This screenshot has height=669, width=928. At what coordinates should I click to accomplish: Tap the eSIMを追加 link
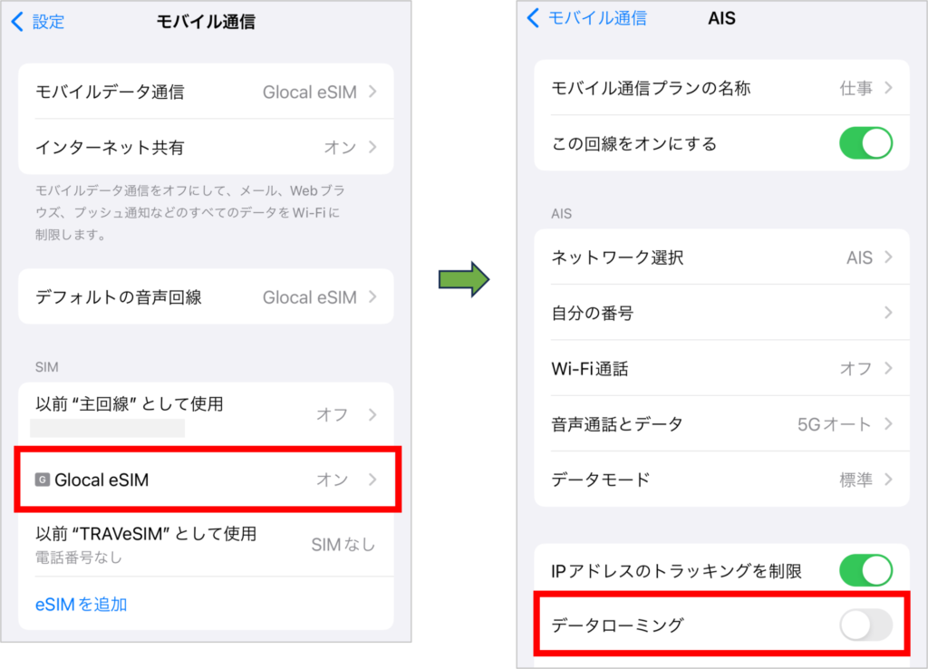[x=82, y=605]
